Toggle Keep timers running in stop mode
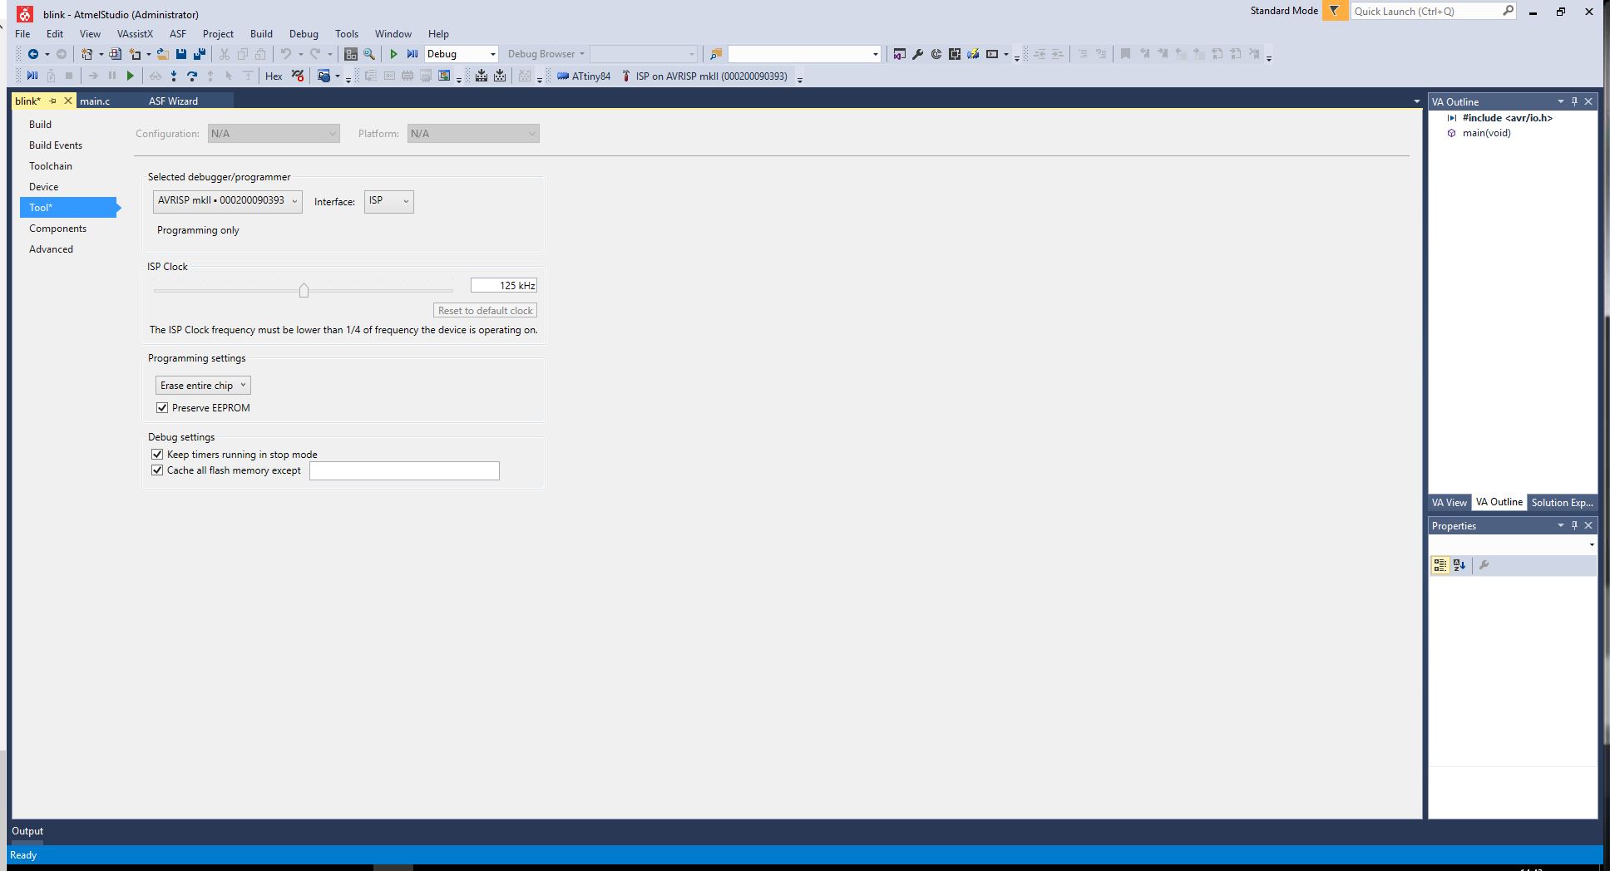 pyautogui.click(x=157, y=455)
